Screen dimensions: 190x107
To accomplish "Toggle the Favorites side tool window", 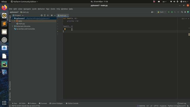I will pyautogui.click(x=10, y=96).
